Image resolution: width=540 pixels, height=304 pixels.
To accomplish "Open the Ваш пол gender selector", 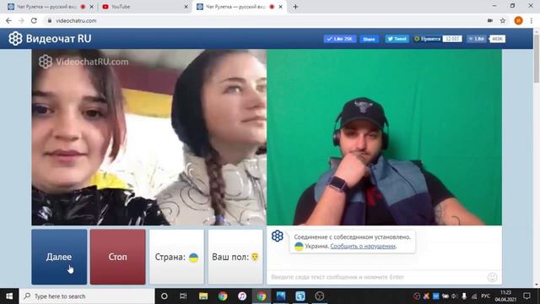I will point(235,257).
